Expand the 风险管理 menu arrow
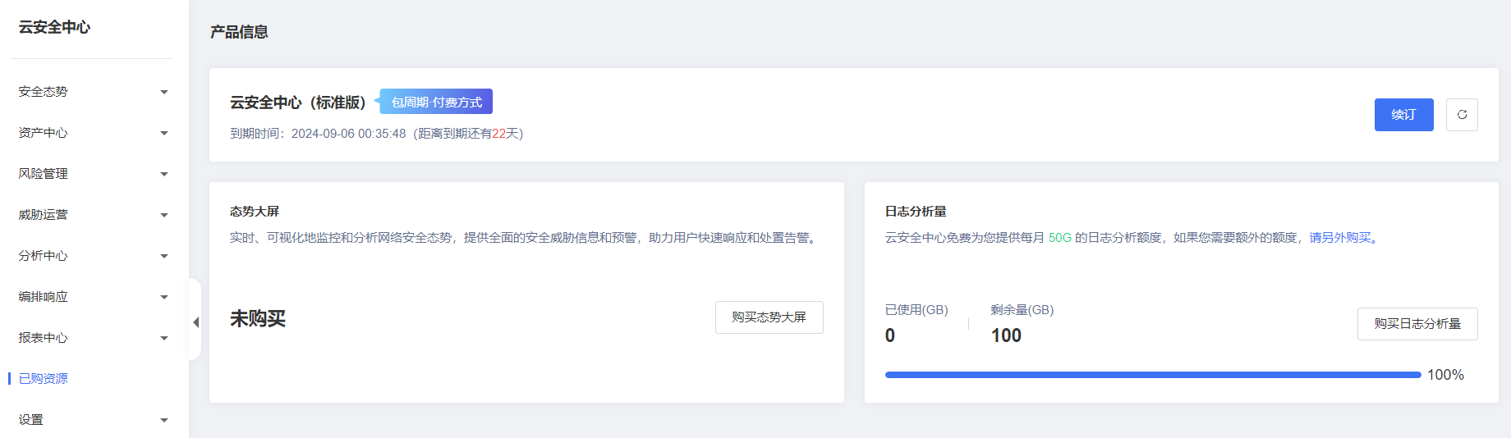Screen dimensions: 1511x438 tap(164, 174)
